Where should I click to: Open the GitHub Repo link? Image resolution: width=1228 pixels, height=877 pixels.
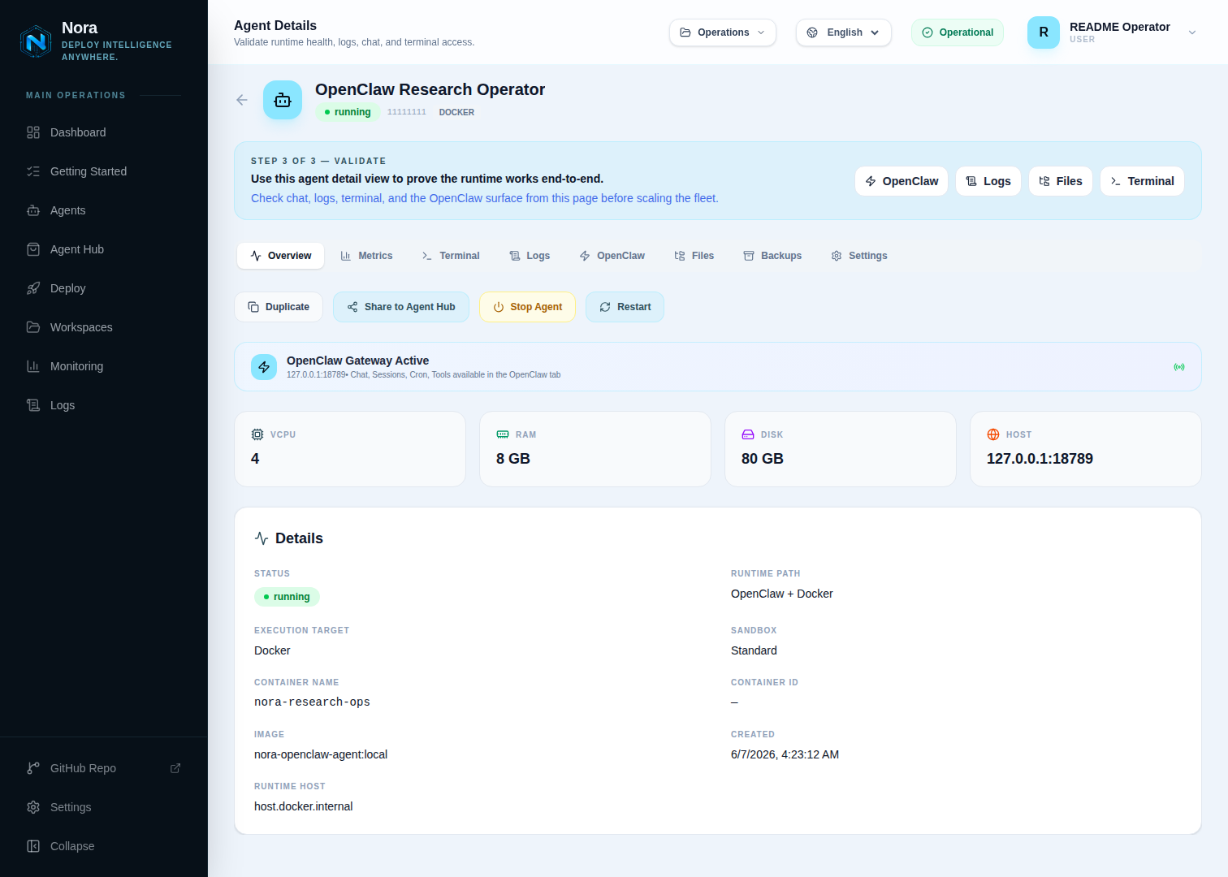pos(104,768)
